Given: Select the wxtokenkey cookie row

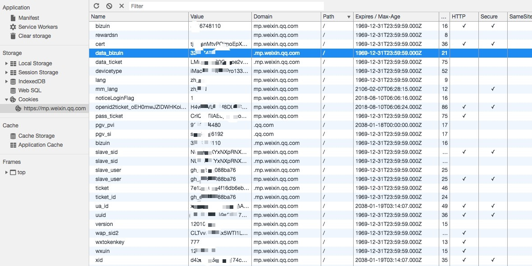Looking at the screenshot, I should click(x=310, y=242).
